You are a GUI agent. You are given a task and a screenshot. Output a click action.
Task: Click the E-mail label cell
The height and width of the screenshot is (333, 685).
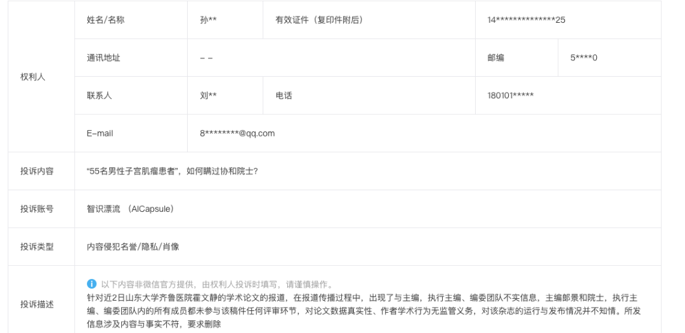pos(100,133)
